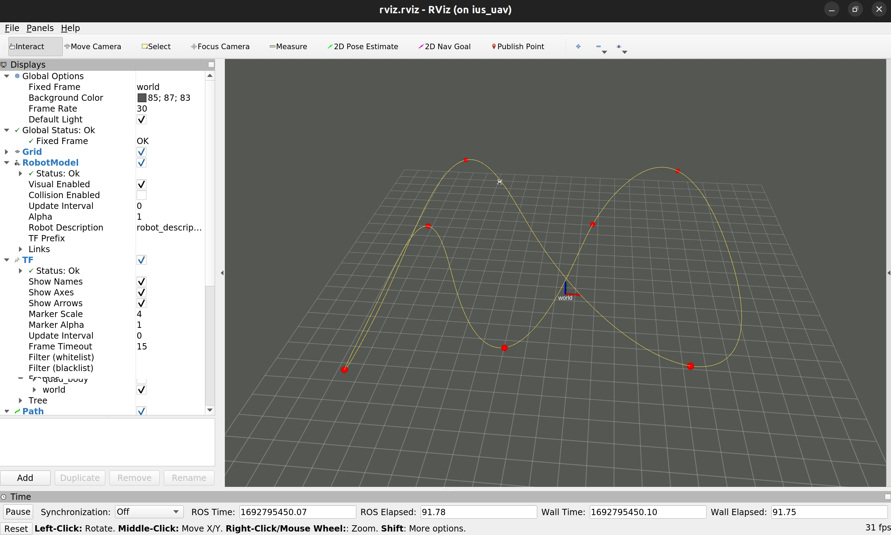Expand the Grid display tree item
Viewport: 891px width, 535px height.
(7, 152)
